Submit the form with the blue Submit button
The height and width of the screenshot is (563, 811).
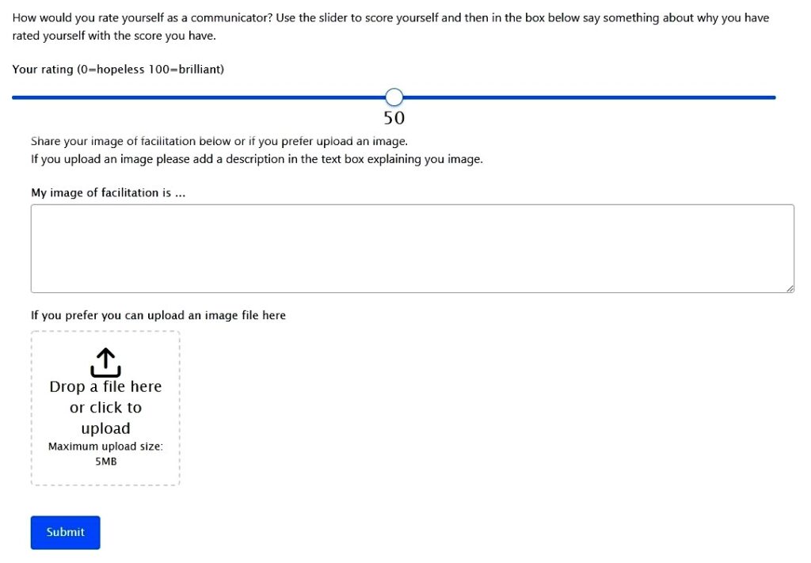click(x=65, y=532)
